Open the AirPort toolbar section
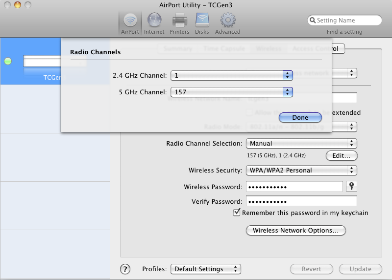The width and height of the screenshot is (392, 280). pyautogui.click(x=130, y=23)
